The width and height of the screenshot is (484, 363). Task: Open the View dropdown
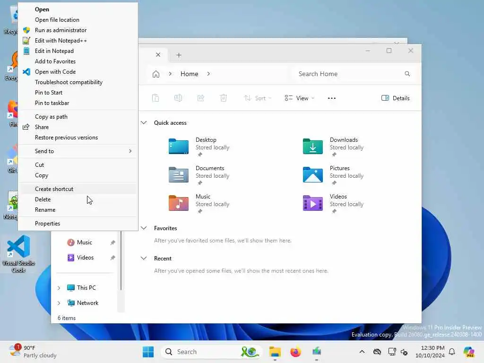299,98
